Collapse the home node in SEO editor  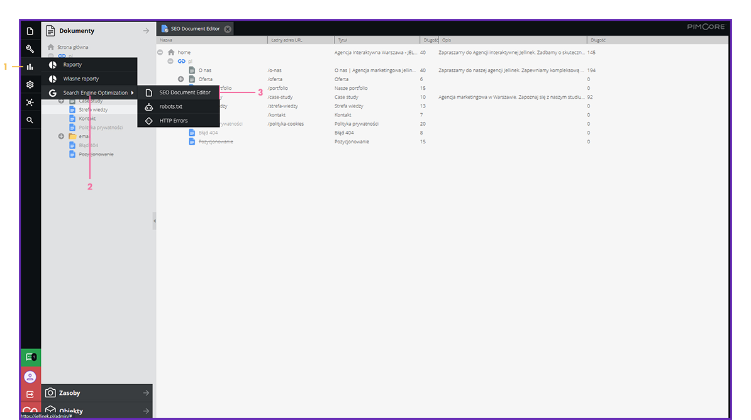pos(160,52)
